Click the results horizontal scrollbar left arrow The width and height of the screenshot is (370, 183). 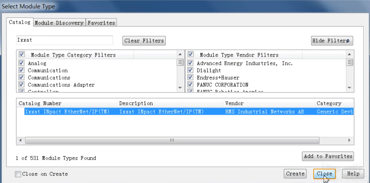click(x=20, y=140)
